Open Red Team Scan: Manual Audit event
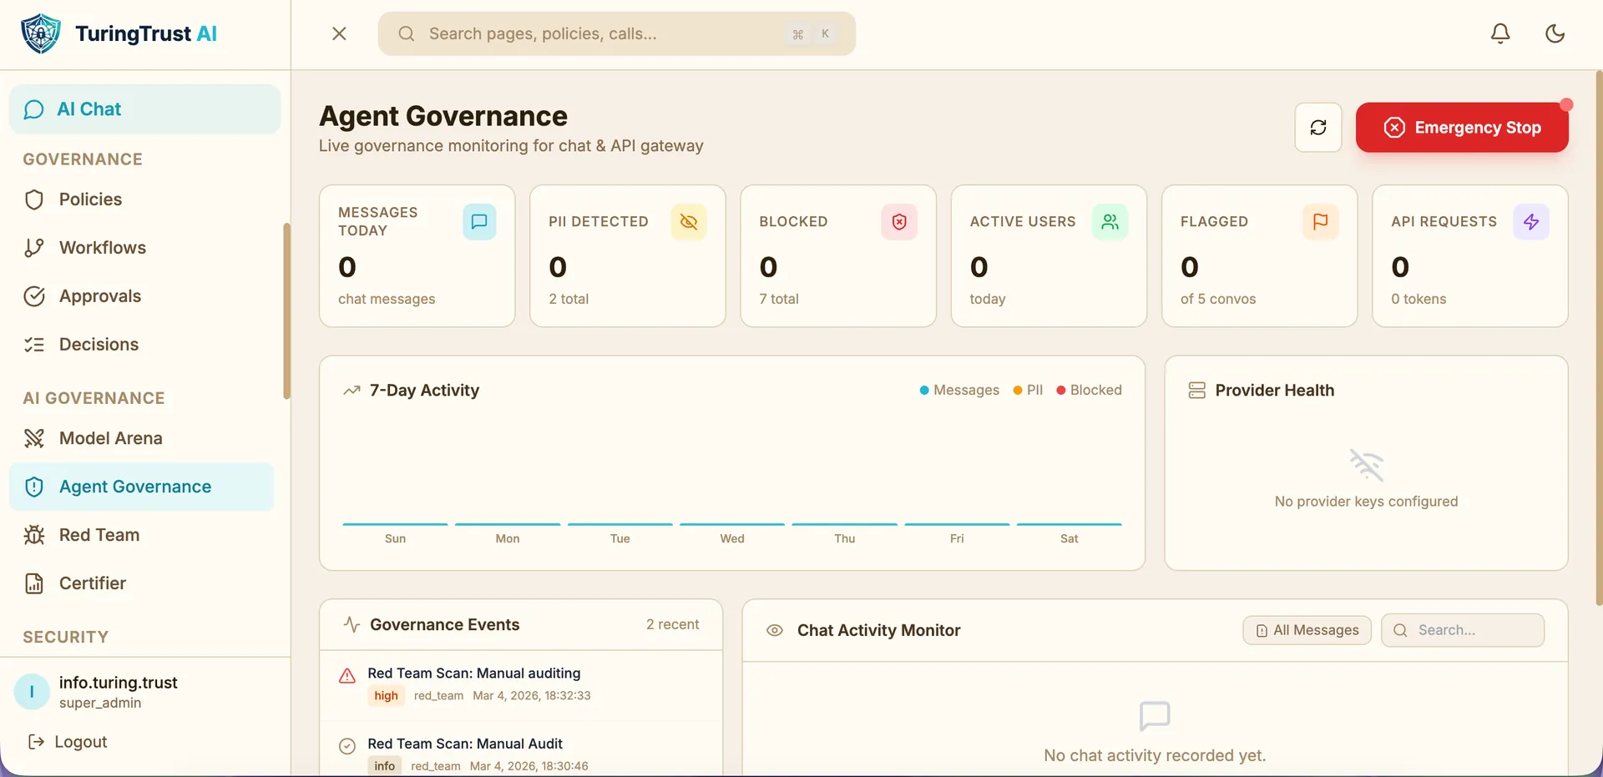Viewport: 1603px width, 777px height. click(521, 749)
